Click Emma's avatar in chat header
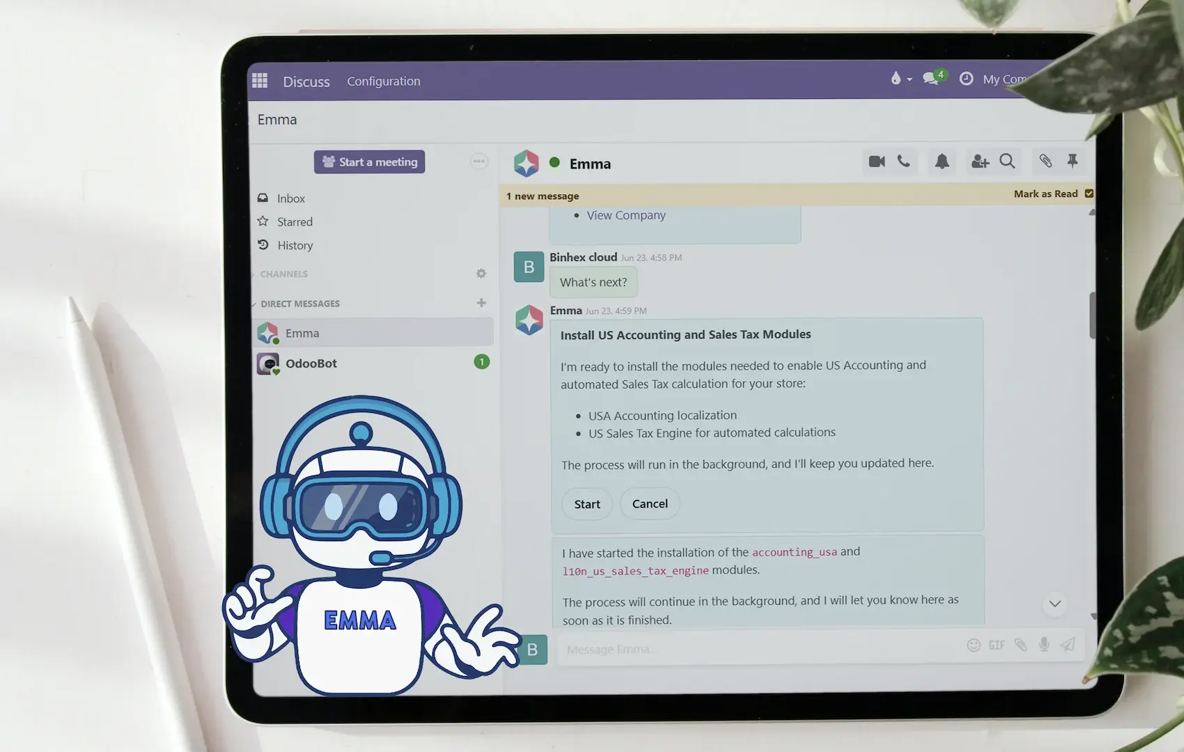The image size is (1184, 752). pyautogui.click(x=527, y=164)
